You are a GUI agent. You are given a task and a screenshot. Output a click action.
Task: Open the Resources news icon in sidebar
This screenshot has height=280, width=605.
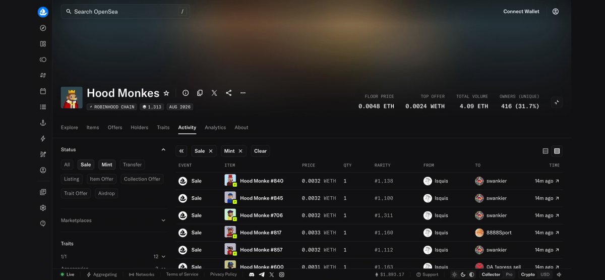43,192
